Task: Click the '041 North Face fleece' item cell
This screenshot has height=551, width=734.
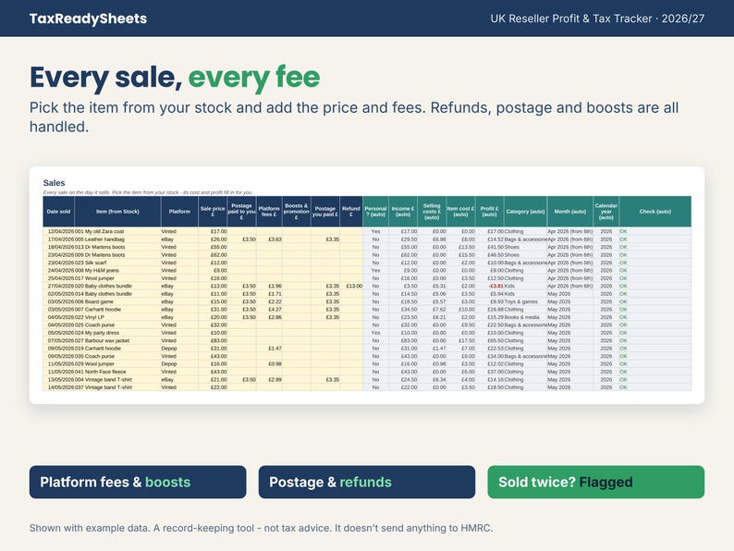Action: [x=117, y=372]
